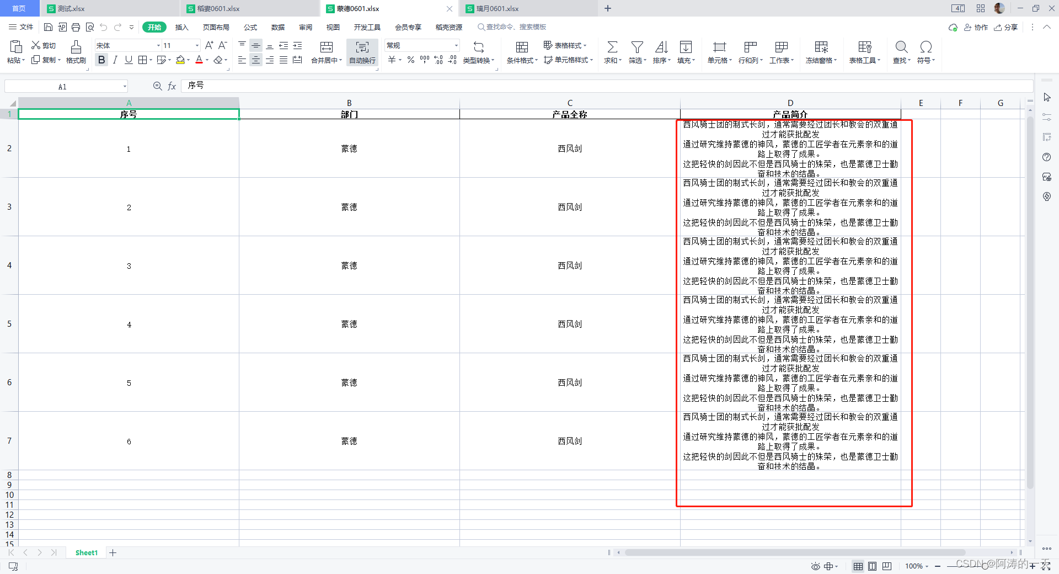Click the increase indent icon
Screen dimensions: 1059x574
[x=297, y=45]
